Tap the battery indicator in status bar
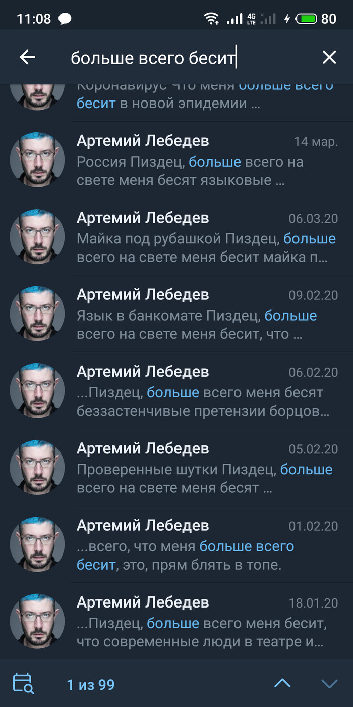353x707 pixels. pyautogui.click(x=306, y=19)
